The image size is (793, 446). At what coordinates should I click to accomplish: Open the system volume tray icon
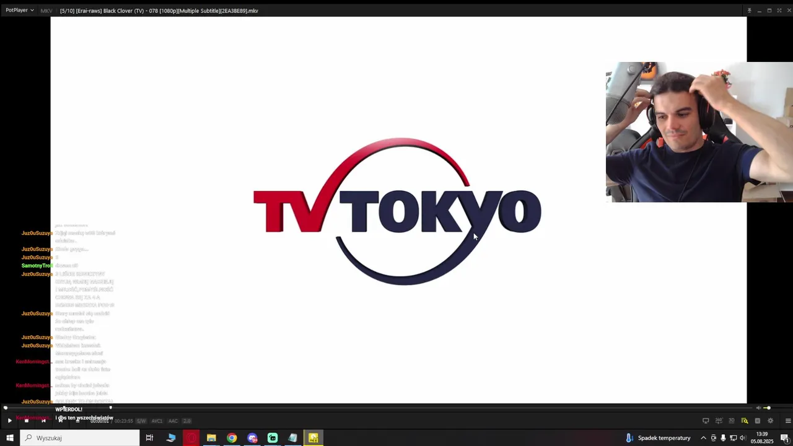[743, 438]
